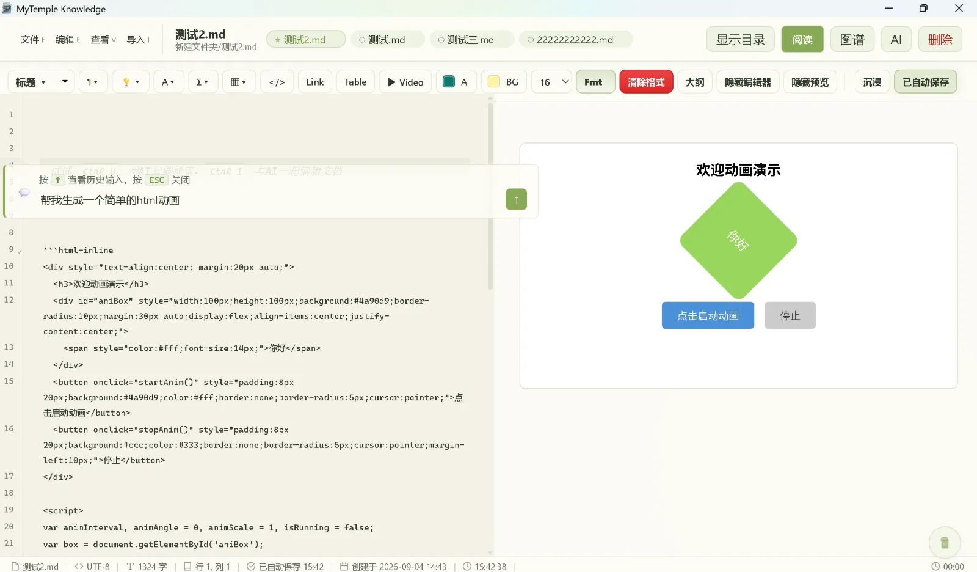Toggle 隐藏预览 to hide the preview

point(810,82)
